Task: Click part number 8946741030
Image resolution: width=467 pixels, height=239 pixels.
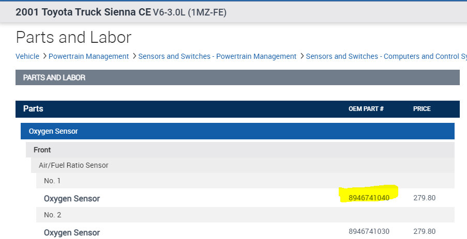Action: pos(369,231)
